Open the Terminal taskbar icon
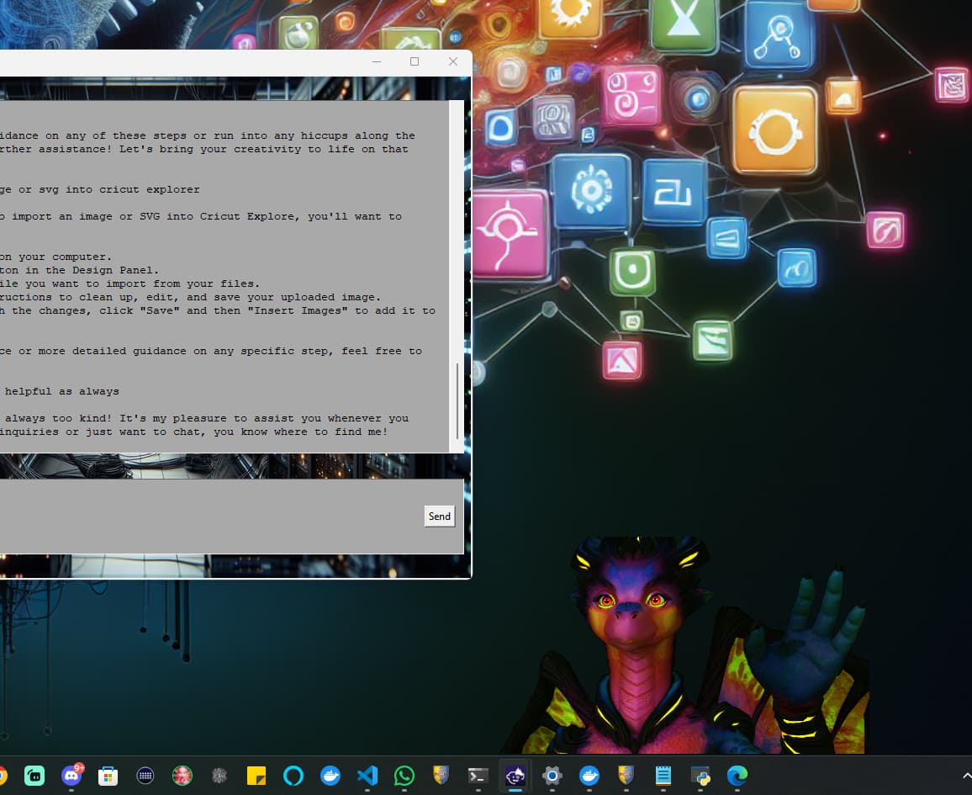The height and width of the screenshot is (795, 972). (478, 775)
